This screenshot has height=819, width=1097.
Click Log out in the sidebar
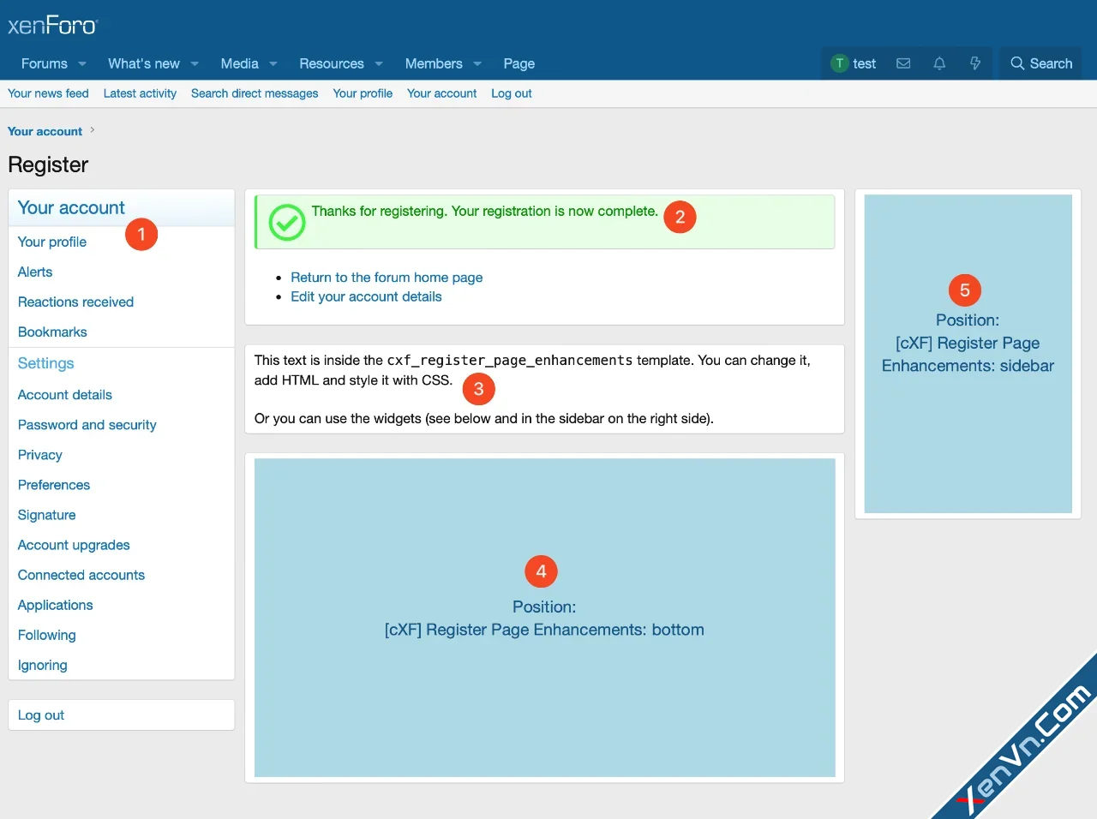click(41, 715)
